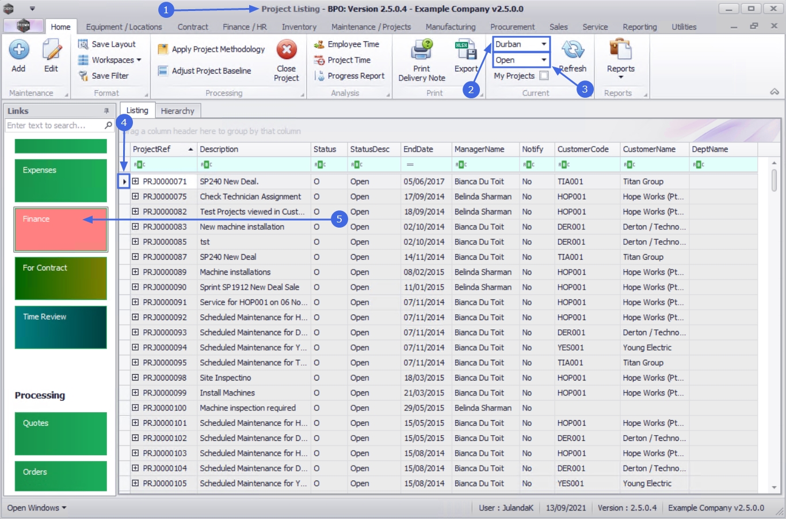Open the Employee Time analysis
The height and width of the screenshot is (519, 786).
(353, 44)
